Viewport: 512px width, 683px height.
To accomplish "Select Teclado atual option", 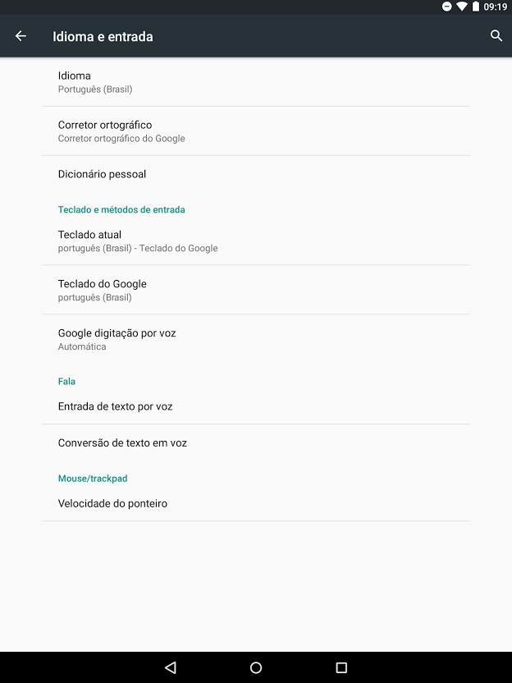I will 256,241.
